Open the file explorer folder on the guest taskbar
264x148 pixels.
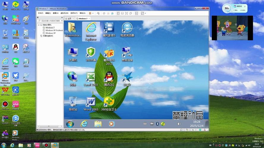coord(98,124)
